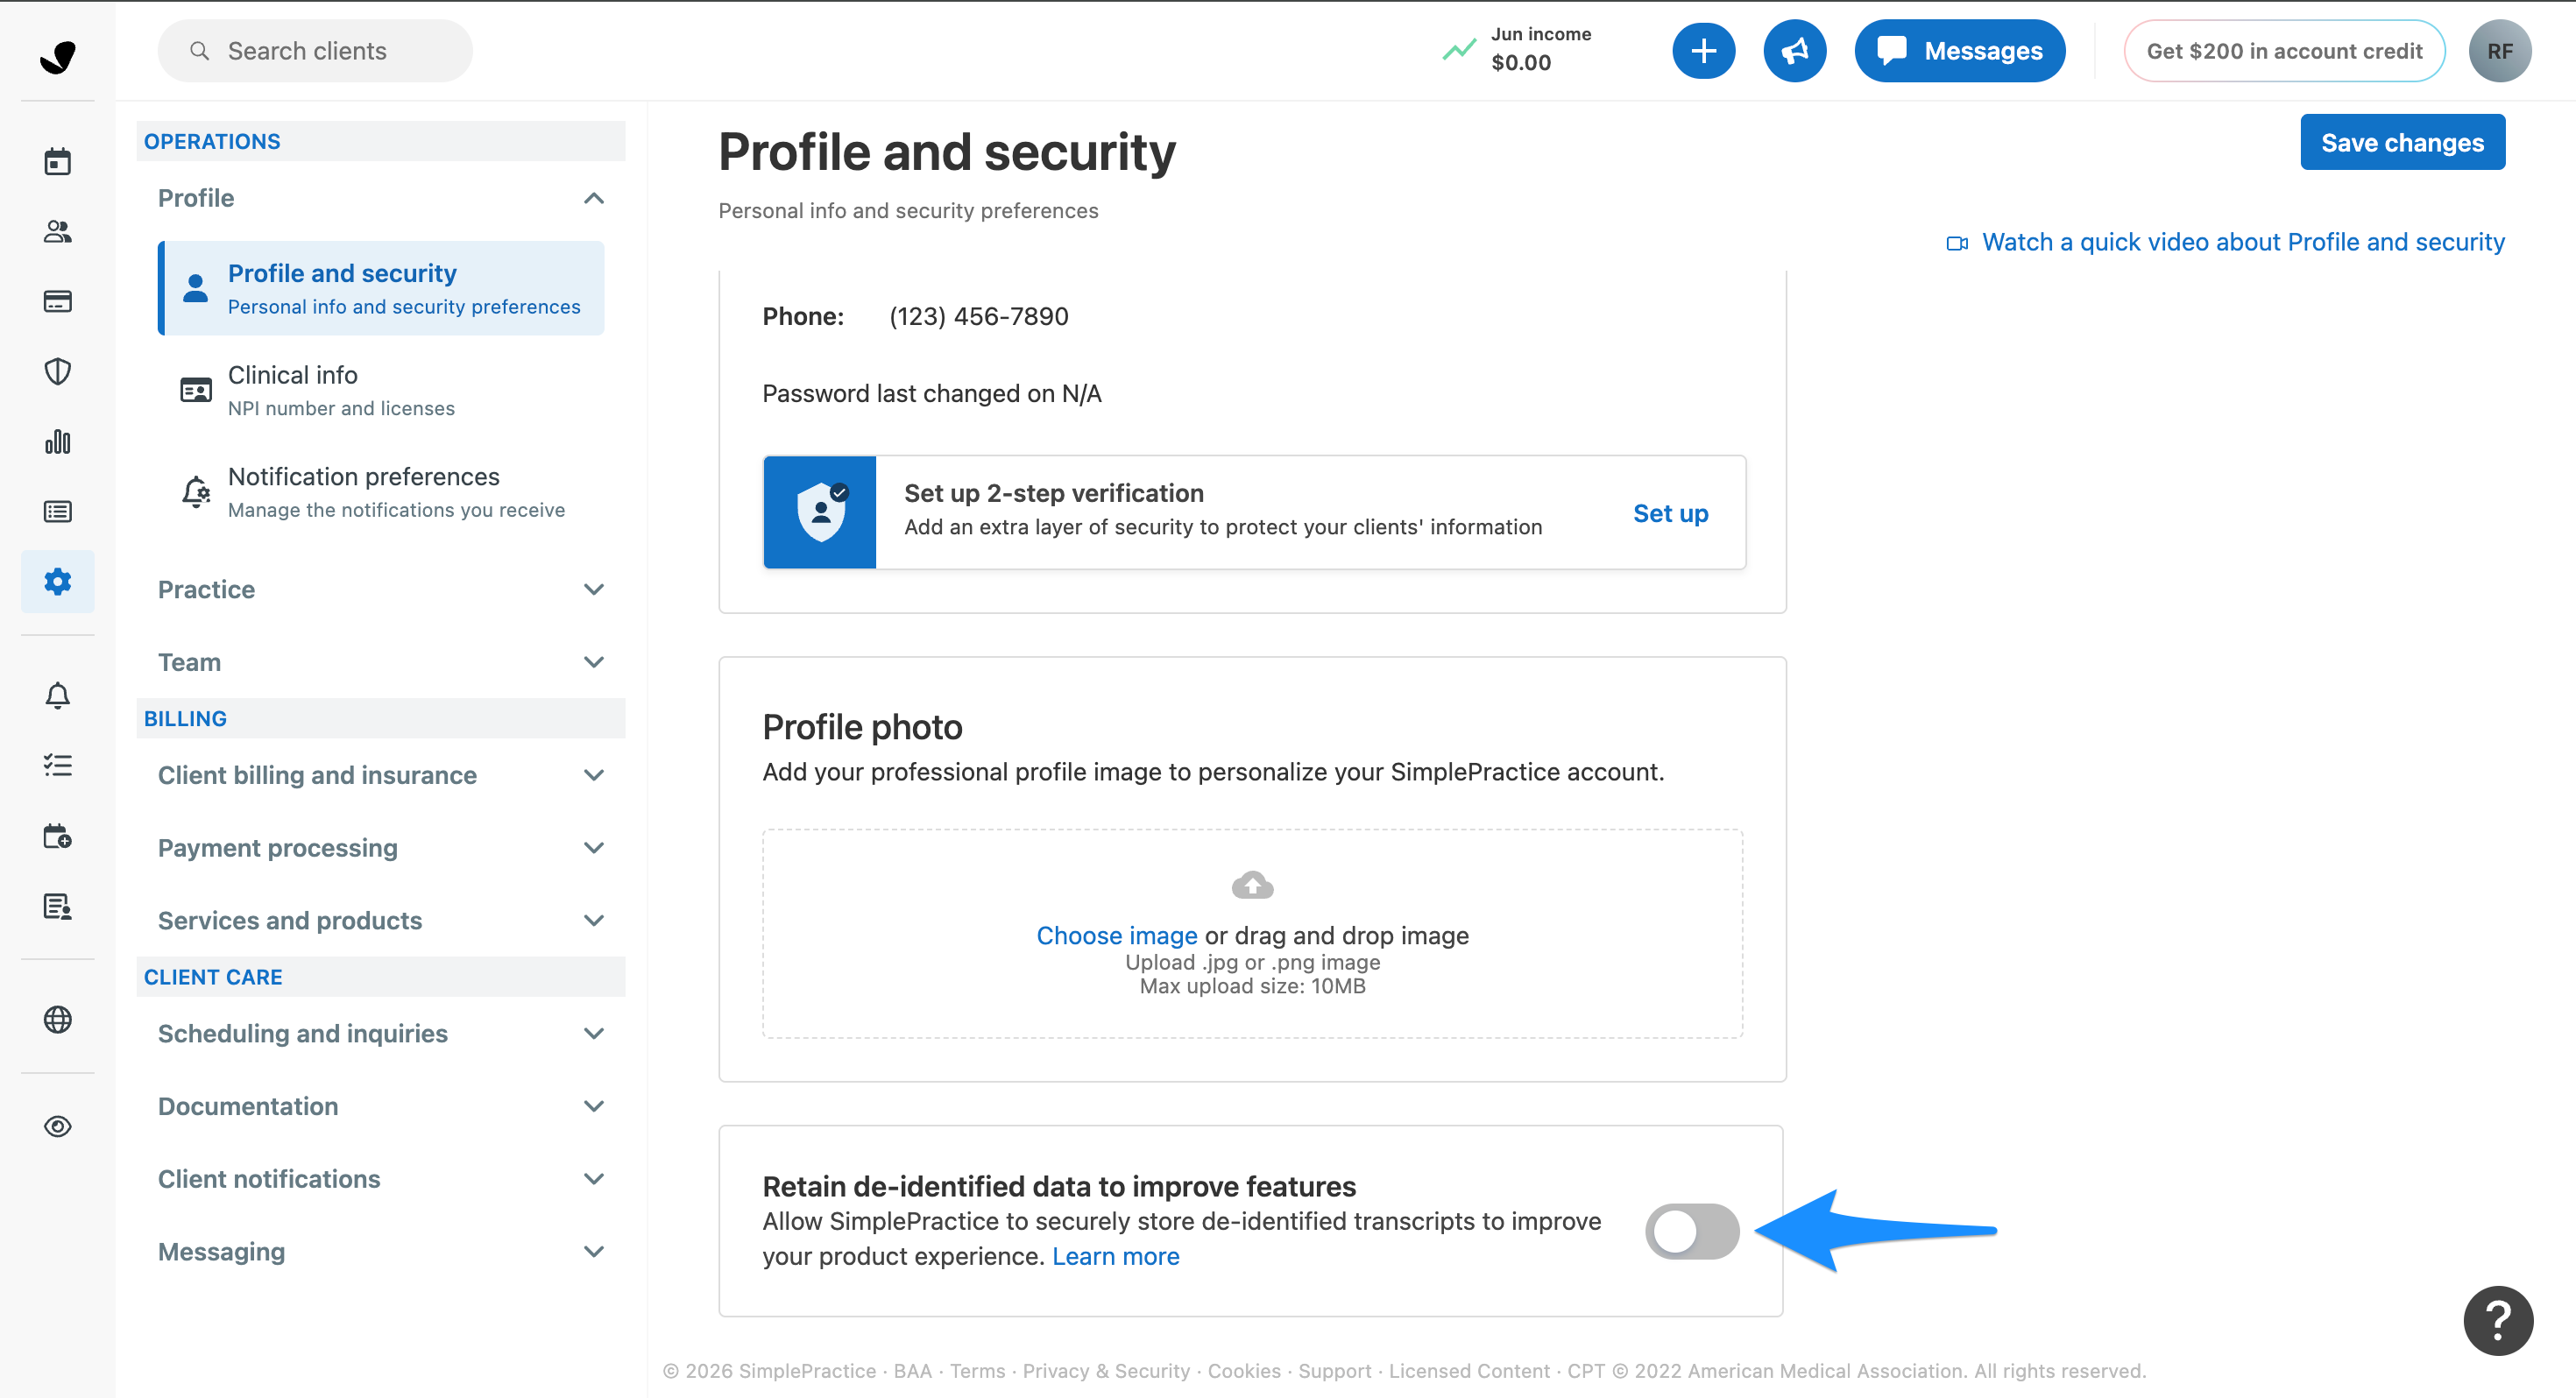Open the Settings gear icon

pyautogui.click(x=57, y=581)
